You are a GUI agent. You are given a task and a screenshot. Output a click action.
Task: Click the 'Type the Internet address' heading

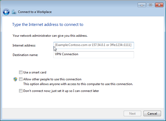click(x=48, y=25)
